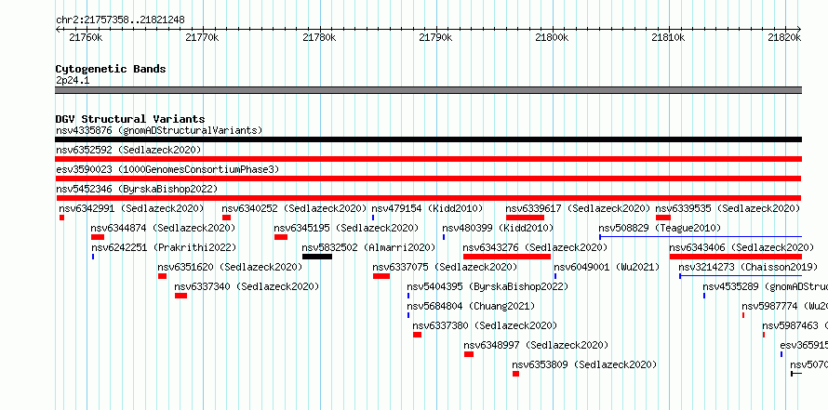Click the nsv4335876 gnomADStructuralVariants label

pos(159,130)
